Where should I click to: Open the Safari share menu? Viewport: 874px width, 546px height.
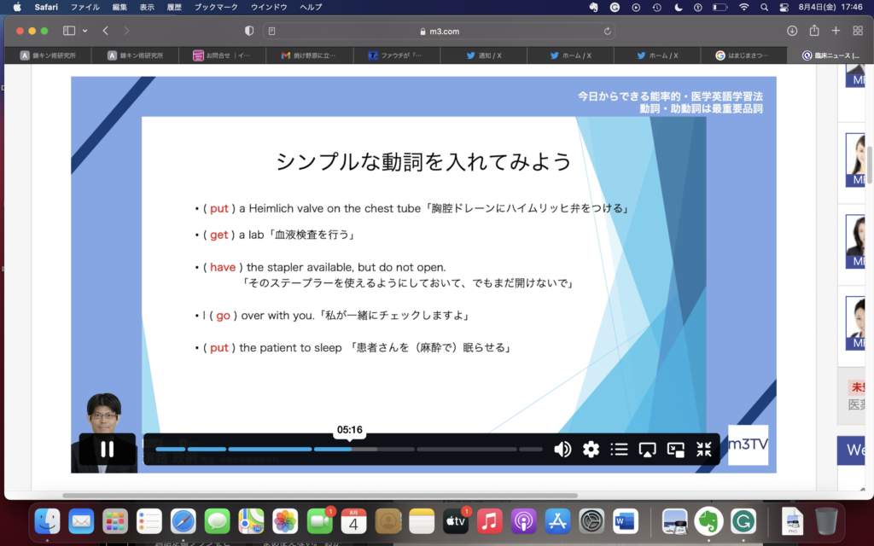click(814, 31)
